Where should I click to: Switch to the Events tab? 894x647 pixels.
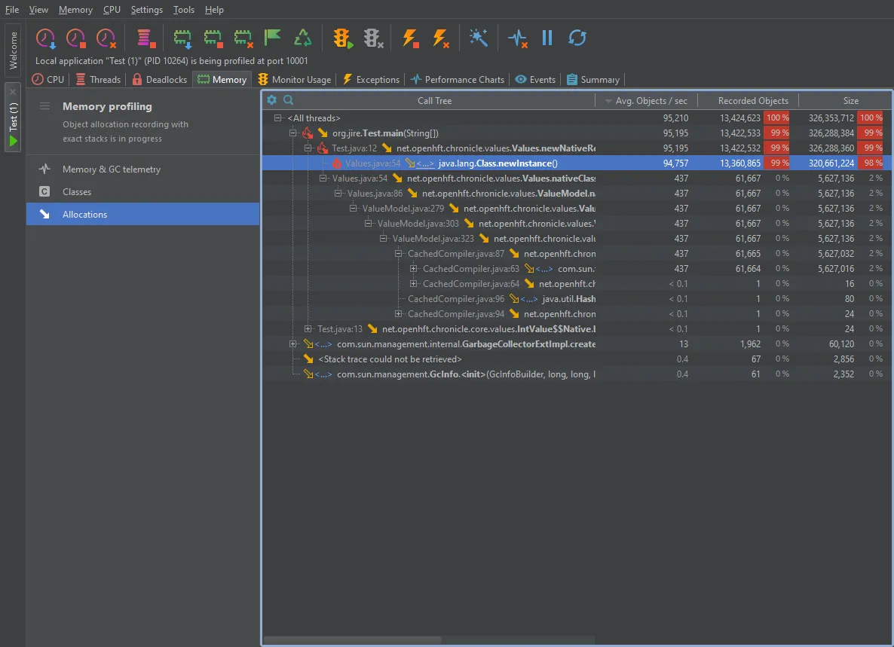pos(534,80)
